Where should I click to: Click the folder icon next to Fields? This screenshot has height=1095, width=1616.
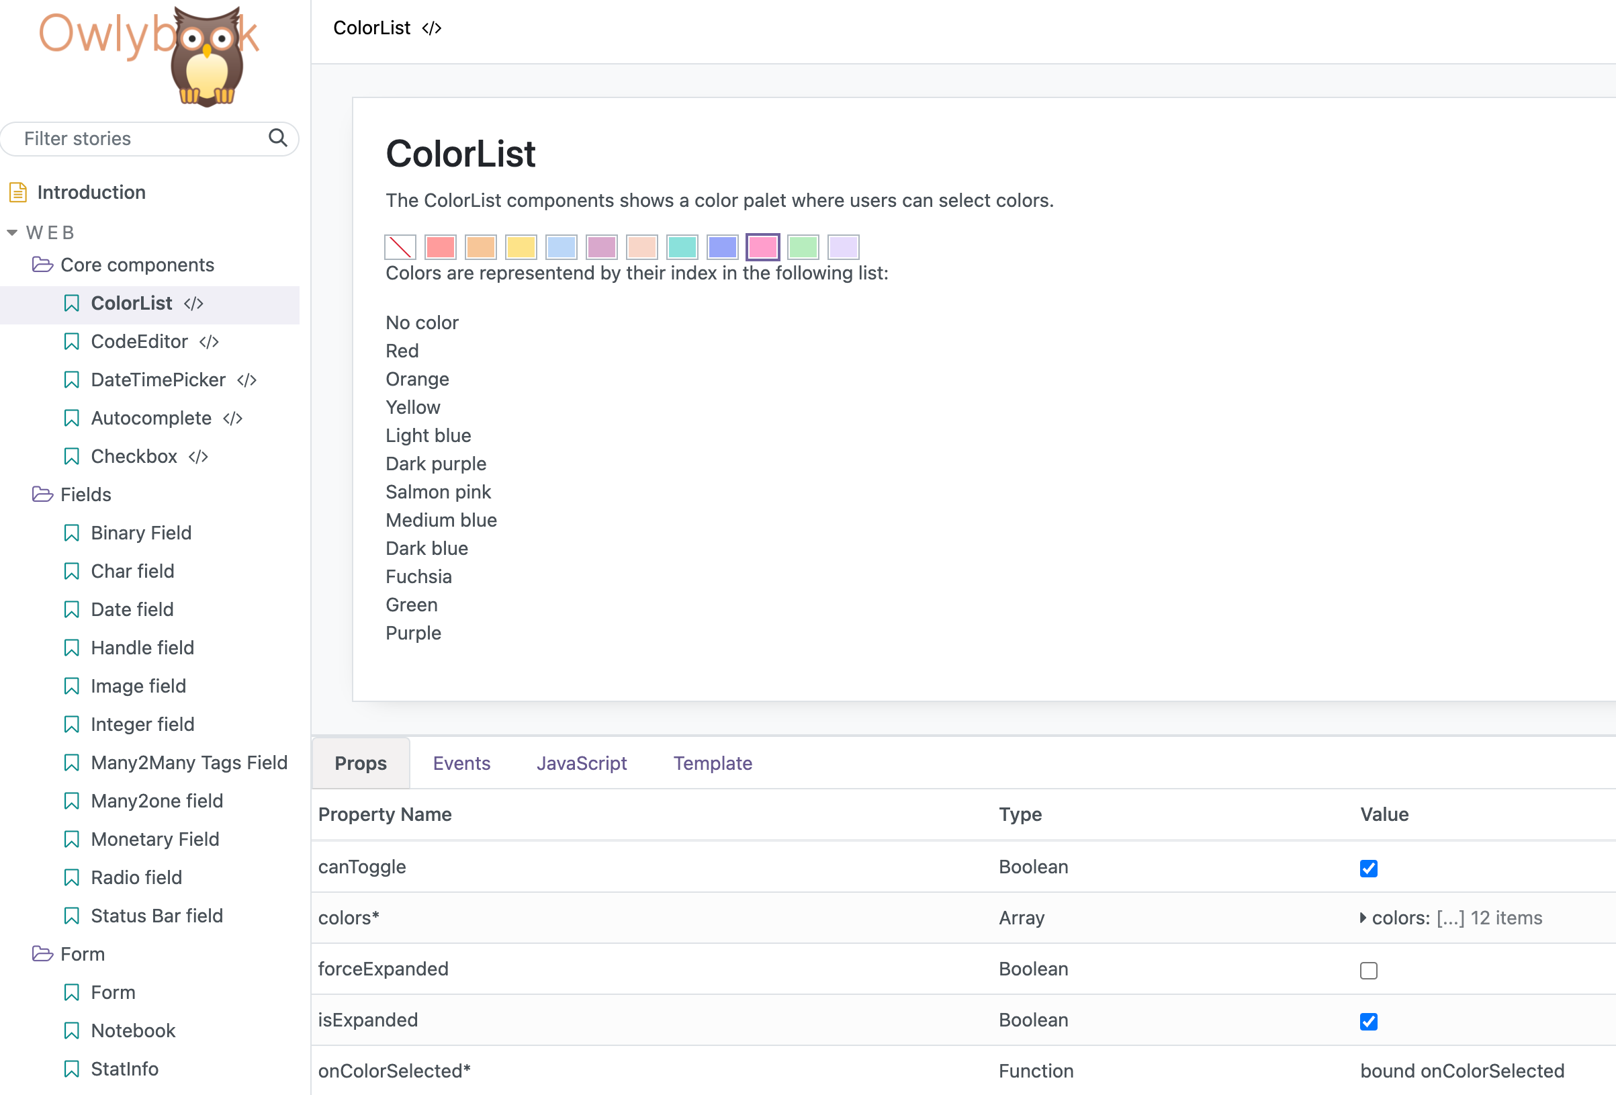42,494
